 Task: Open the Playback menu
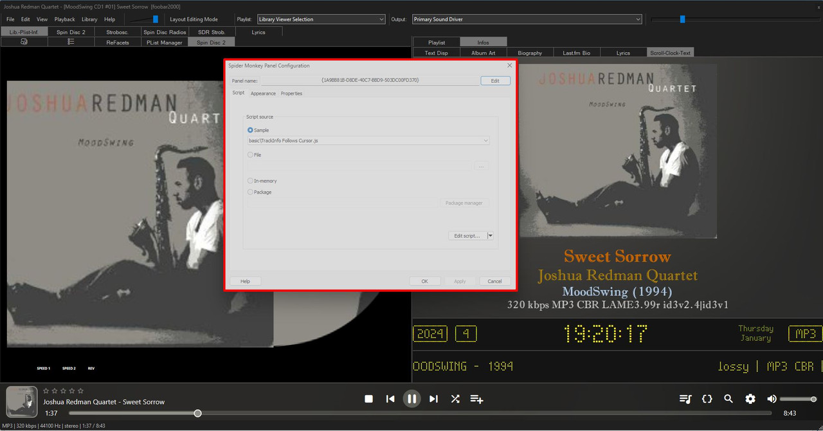(64, 19)
